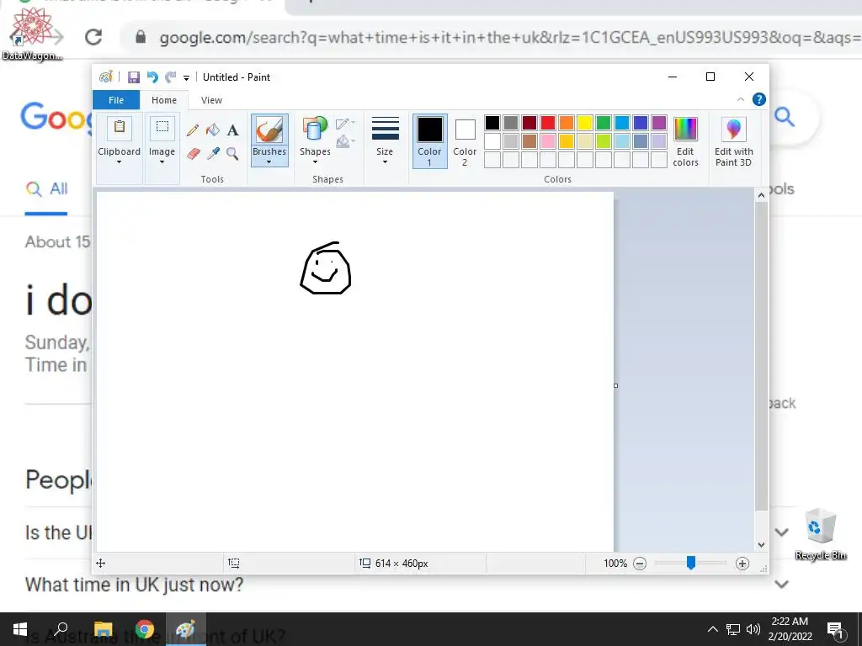Select the Fill with color bucket tool
This screenshot has height=646, width=862.
[213, 130]
